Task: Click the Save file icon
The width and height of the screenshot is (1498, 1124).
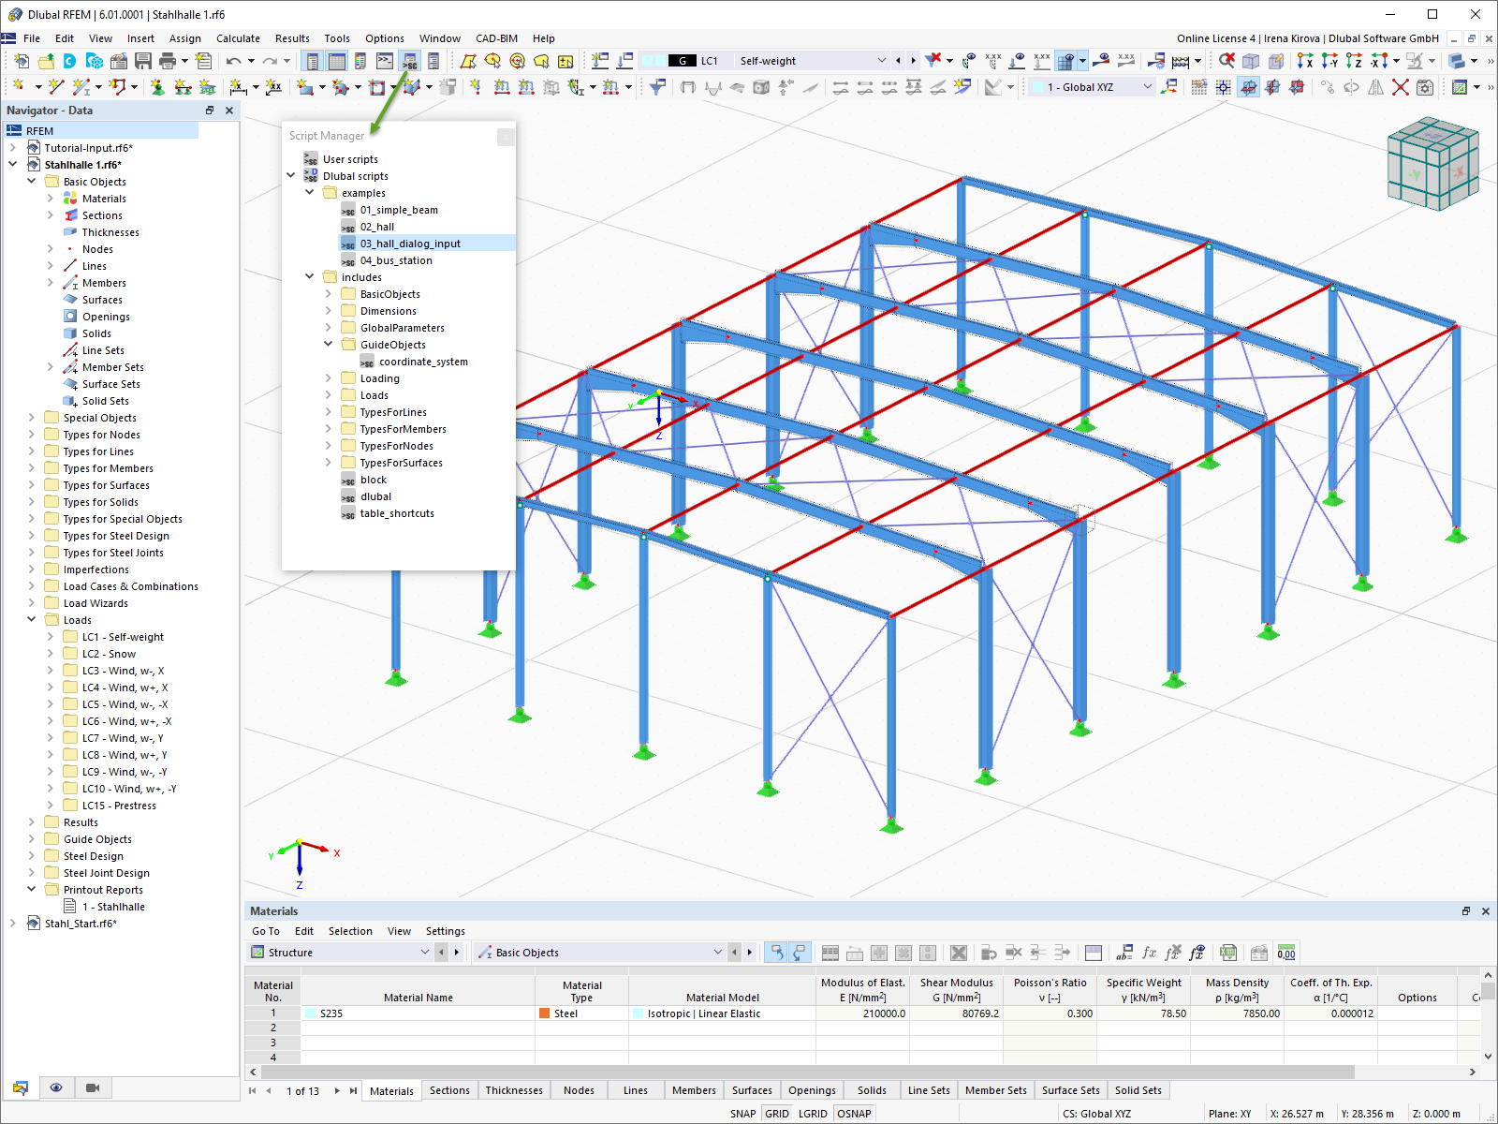Action: pyautogui.click(x=143, y=61)
